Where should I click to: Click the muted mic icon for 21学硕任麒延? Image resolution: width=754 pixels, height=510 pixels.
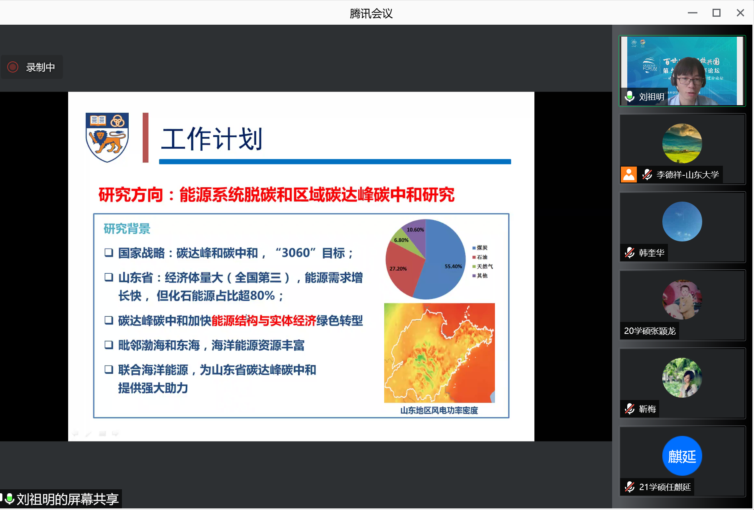(x=630, y=487)
